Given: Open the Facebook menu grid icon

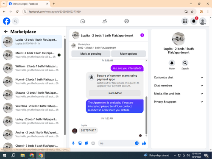Looking at the screenshot, I should point(185,21).
